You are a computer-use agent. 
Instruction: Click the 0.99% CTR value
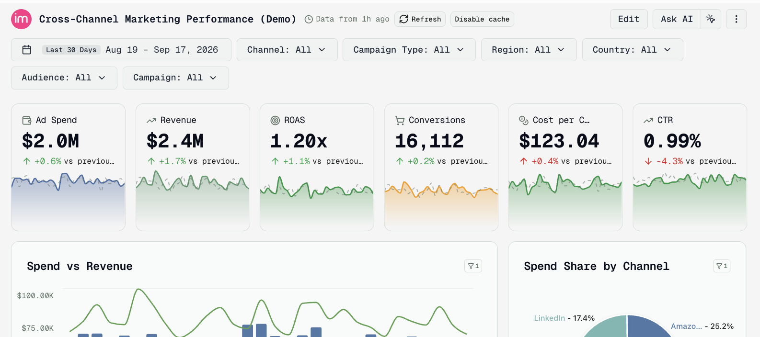(672, 141)
